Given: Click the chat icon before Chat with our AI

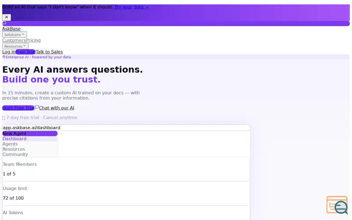Looking at the screenshot, I should pyautogui.click(x=37, y=107).
